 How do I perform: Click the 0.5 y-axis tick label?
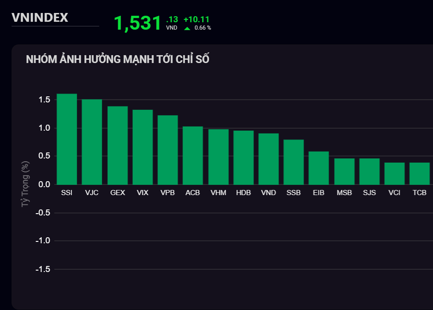tap(45, 156)
